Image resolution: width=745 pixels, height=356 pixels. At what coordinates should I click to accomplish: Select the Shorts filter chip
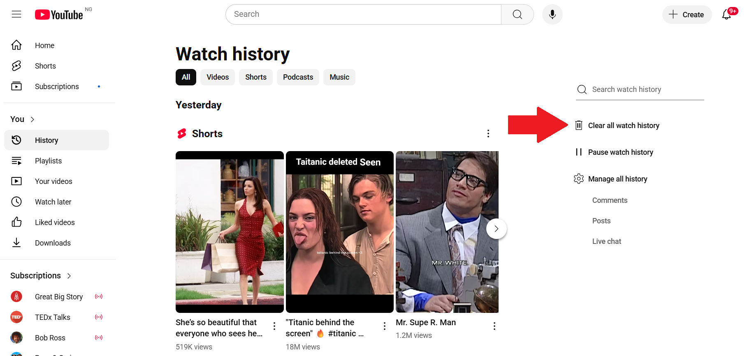pos(256,77)
